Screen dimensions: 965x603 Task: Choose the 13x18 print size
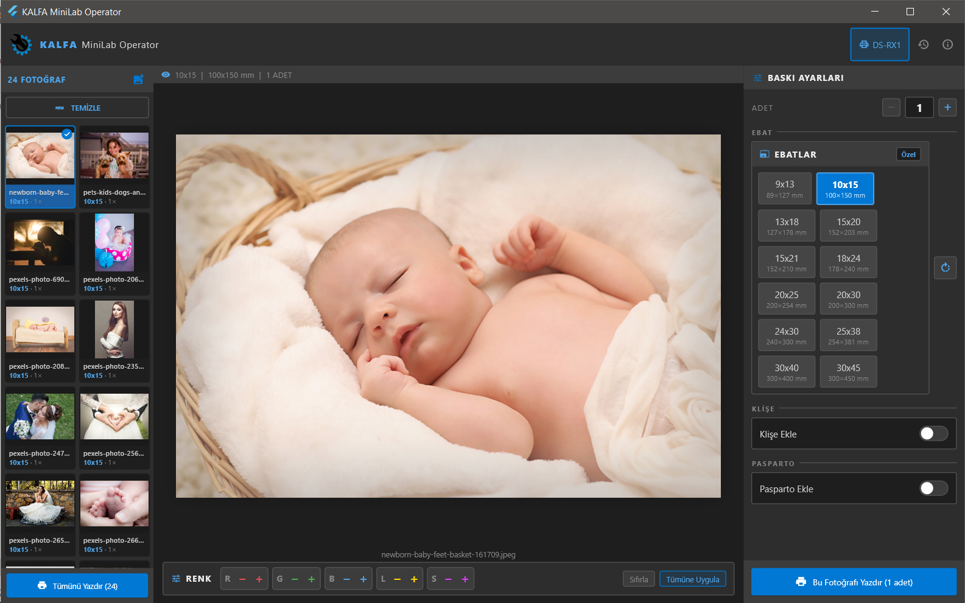(787, 226)
